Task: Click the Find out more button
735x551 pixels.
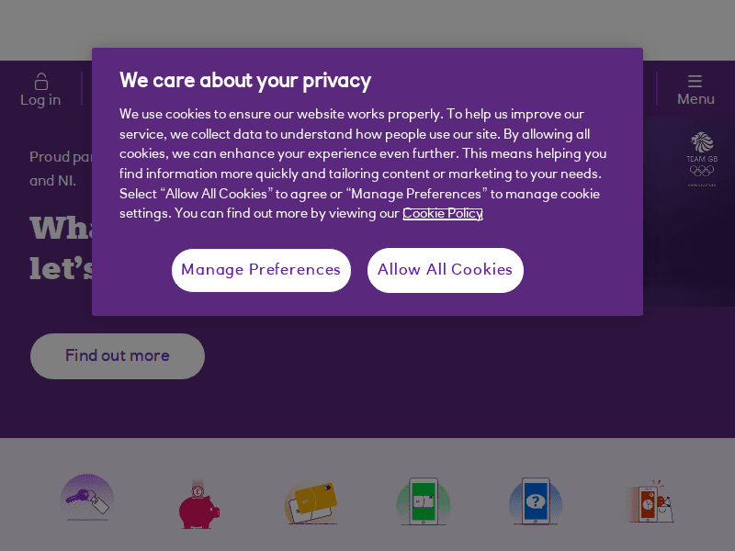Action: tap(118, 356)
